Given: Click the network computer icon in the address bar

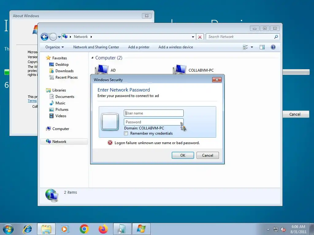Looking at the screenshot, I should [x=65, y=36].
